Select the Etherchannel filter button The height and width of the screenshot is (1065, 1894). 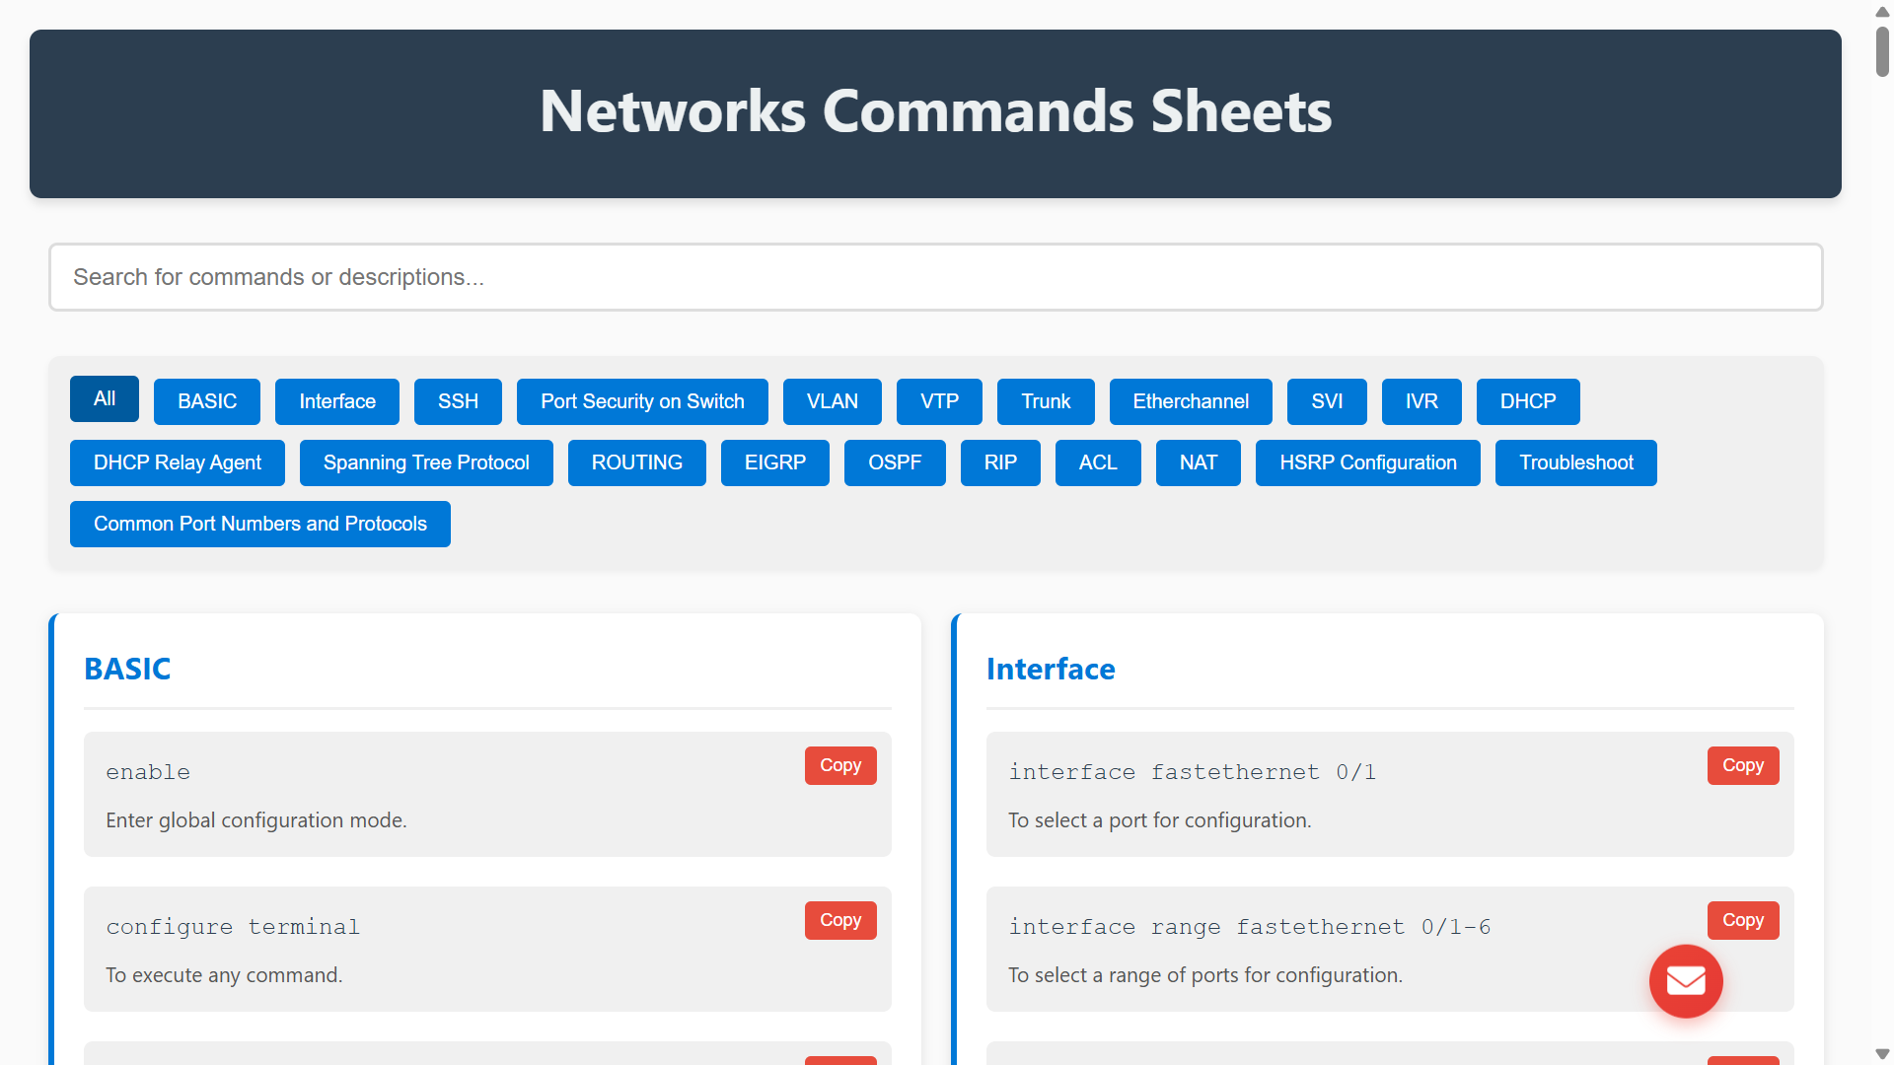(1190, 401)
